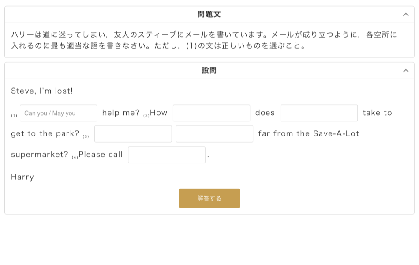
Task: Click the 'supermarket?' text
Action: pyautogui.click(x=40, y=155)
